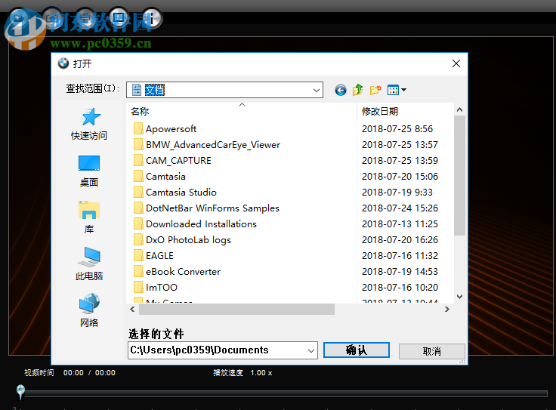
Task: Click horizontal scrollbar left arrow
Action: (x=132, y=309)
